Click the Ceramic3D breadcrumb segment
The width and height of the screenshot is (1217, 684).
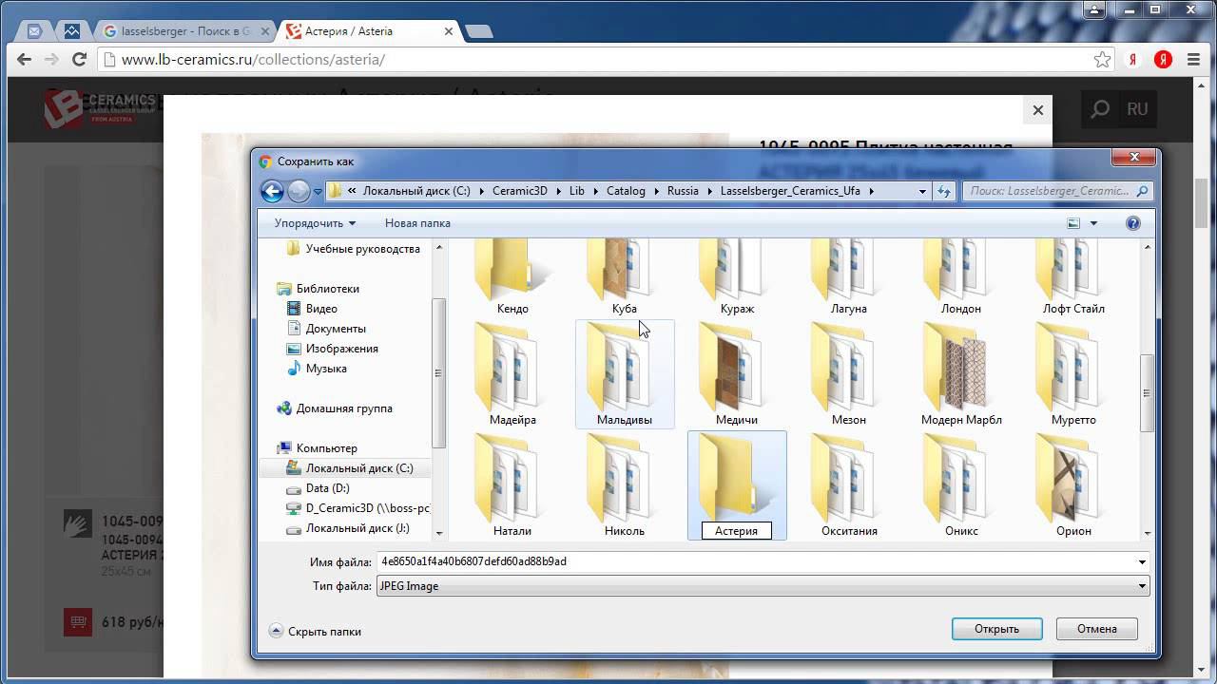520,191
